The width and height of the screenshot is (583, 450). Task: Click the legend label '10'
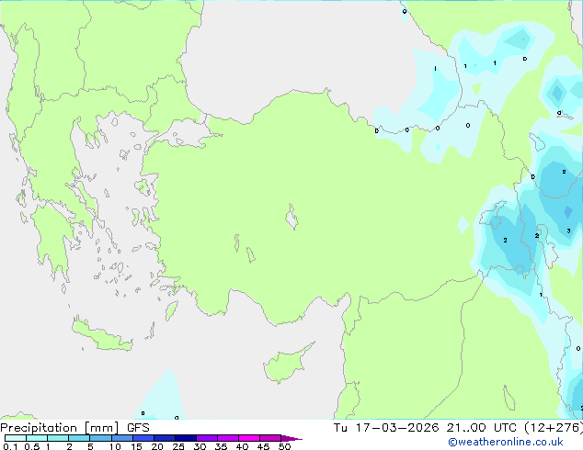point(115,446)
